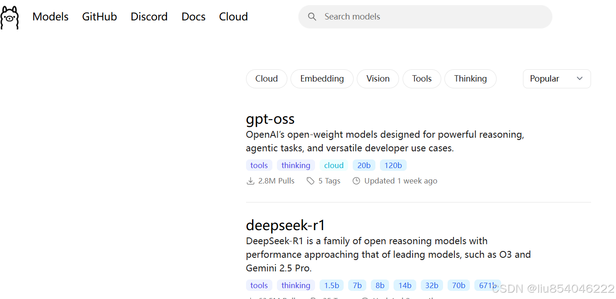Open the Cloud navigation link
Image resolution: width=616 pixels, height=299 pixels.
pos(233,17)
